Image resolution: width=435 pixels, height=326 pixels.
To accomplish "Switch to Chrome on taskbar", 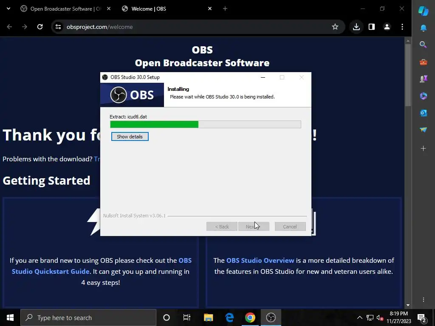I will [250, 318].
